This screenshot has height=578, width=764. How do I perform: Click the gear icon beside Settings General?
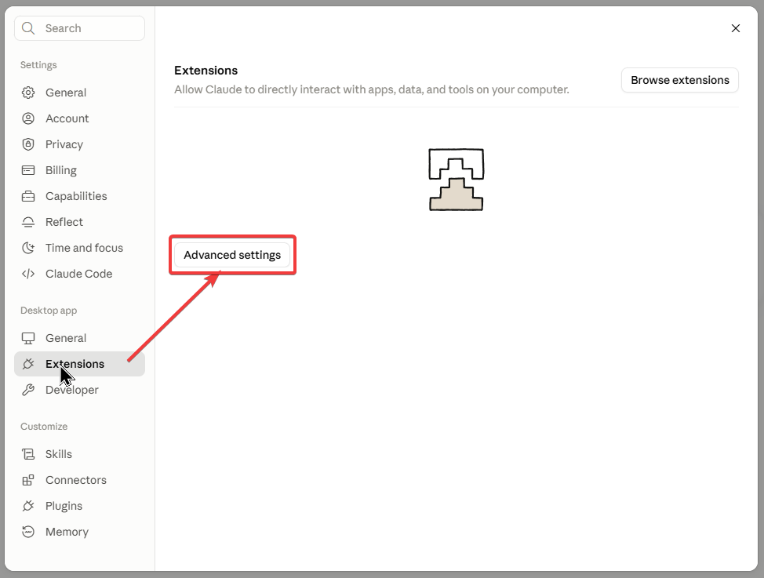point(28,93)
